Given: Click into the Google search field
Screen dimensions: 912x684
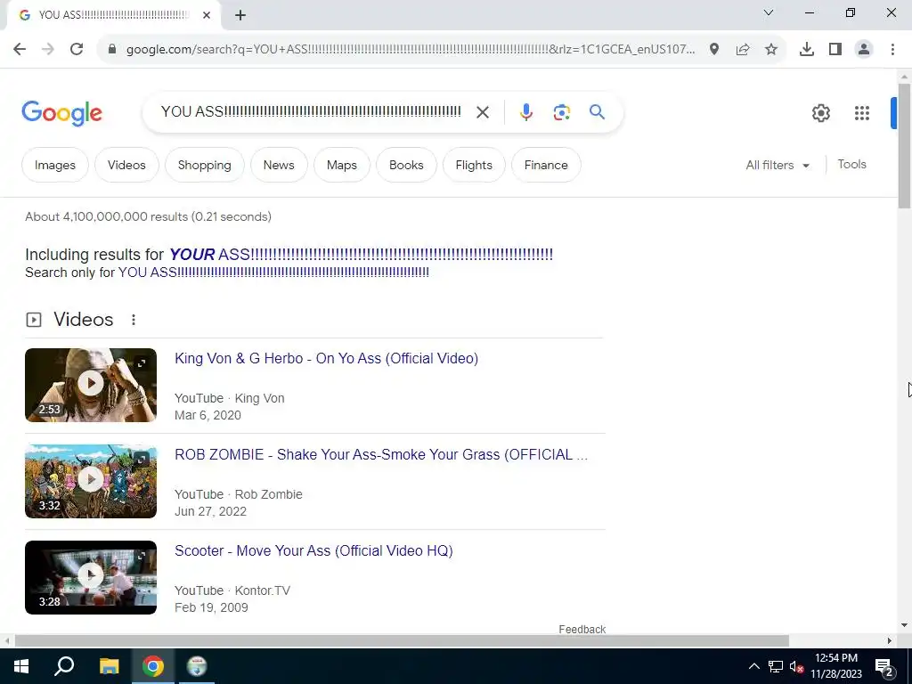Looking at the screenshot, I should 311,111.
